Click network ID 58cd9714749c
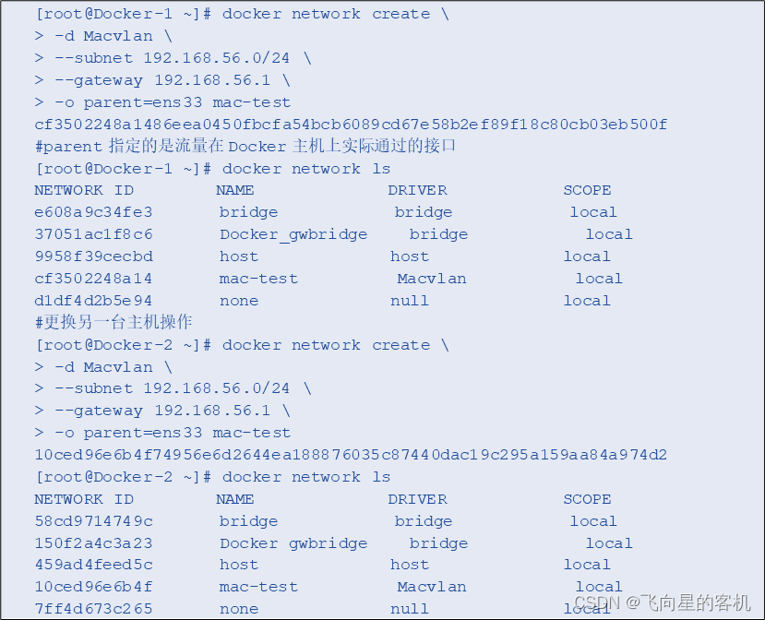The image size is (765, 620). 94,521
